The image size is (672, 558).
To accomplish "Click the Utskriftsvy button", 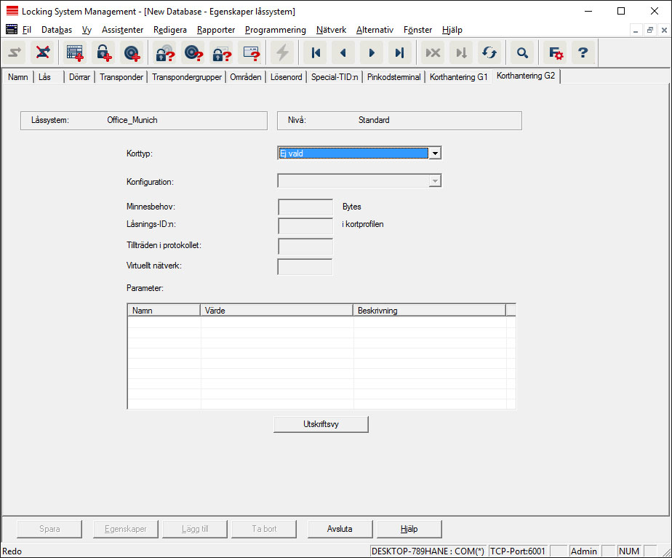I will [x=321, y=424].
